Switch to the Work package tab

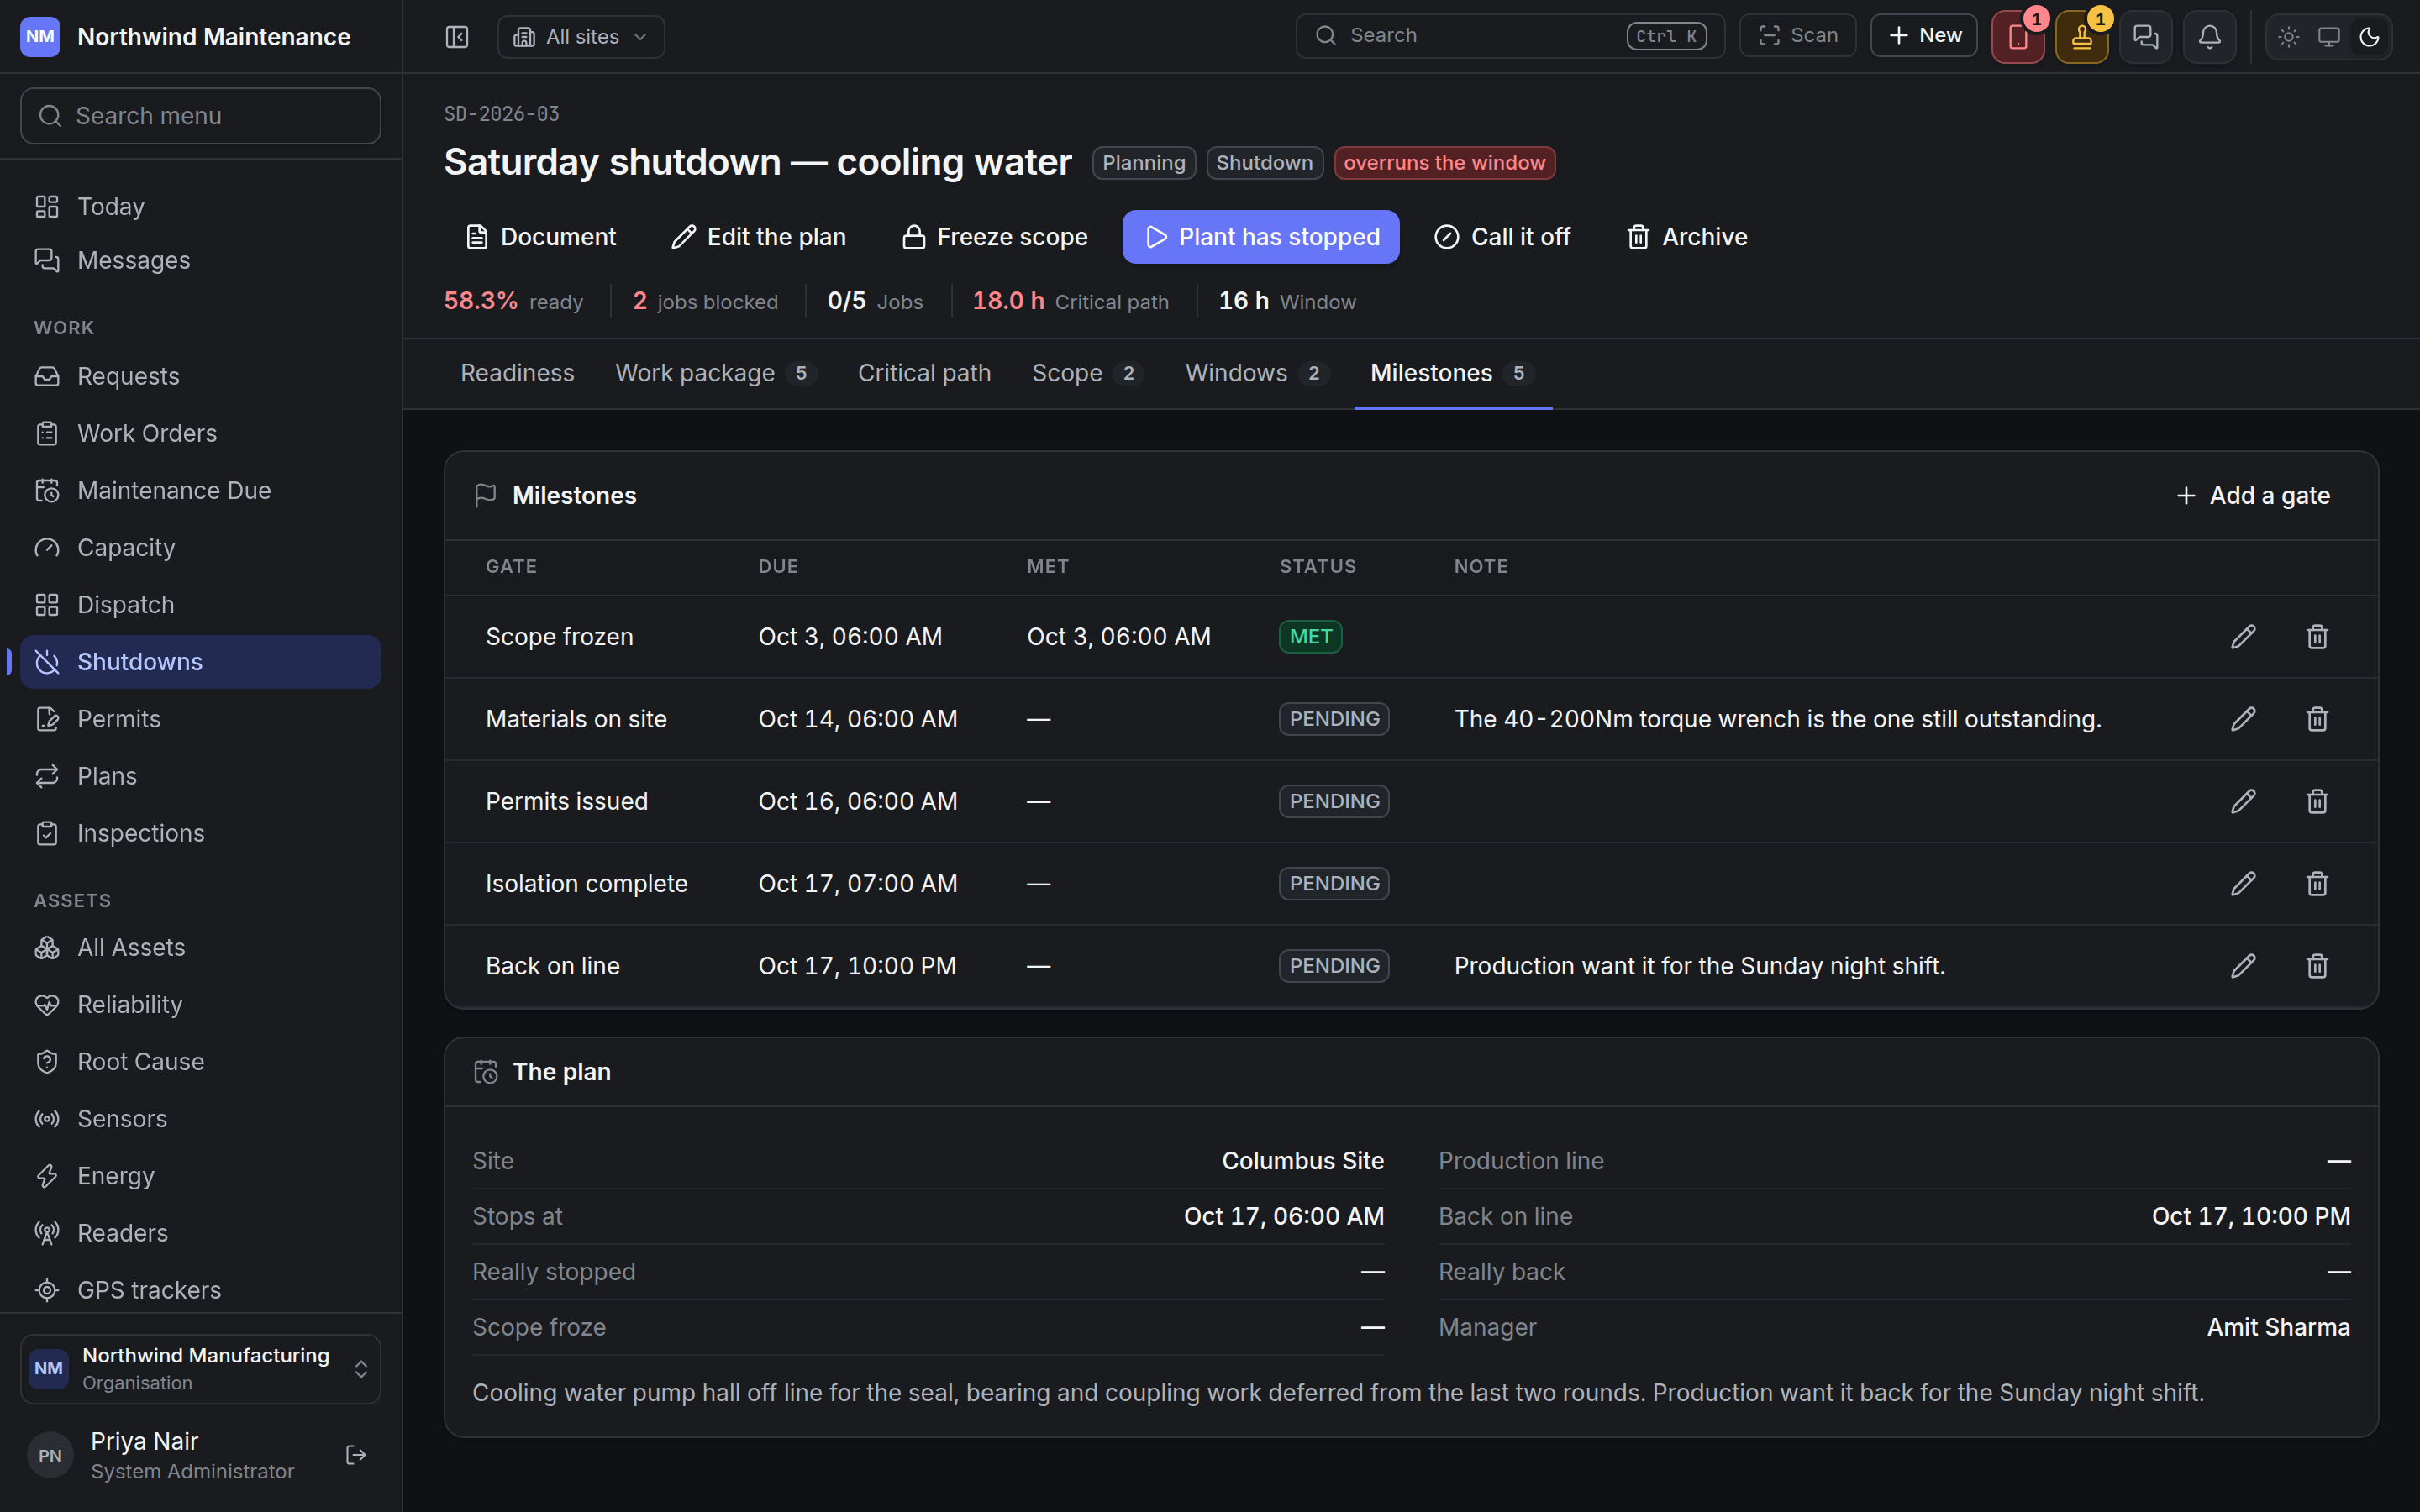(716, 373)
